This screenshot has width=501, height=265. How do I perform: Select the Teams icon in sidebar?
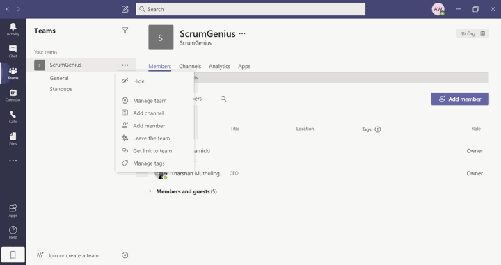click(x=13, y=73)
